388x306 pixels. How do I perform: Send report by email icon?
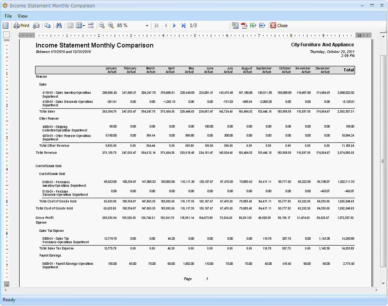[x=36, y=26]
